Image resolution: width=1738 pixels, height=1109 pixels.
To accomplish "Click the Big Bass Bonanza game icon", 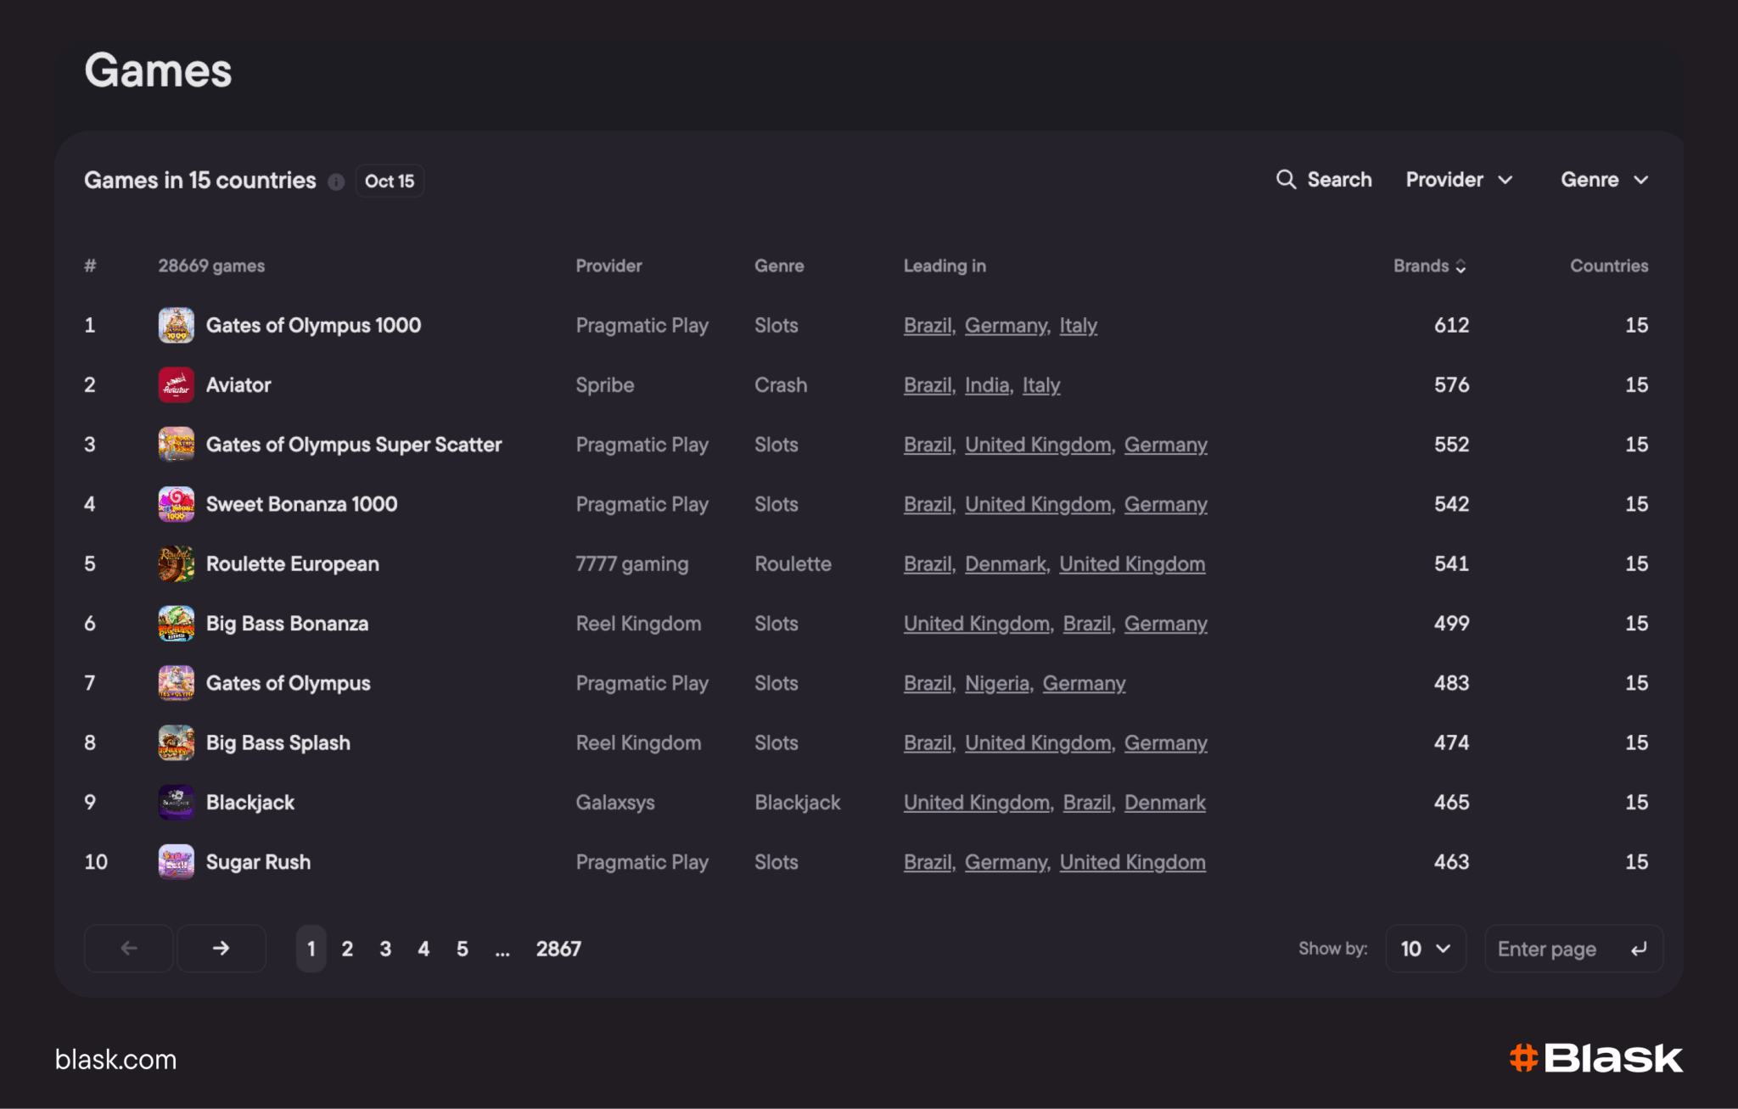I will [176, 624].
